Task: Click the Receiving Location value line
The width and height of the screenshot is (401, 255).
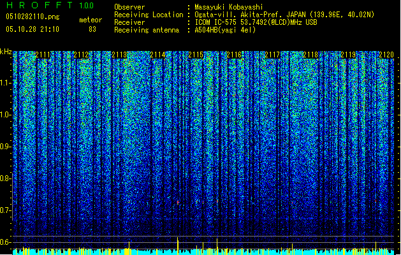Action: 284,15
